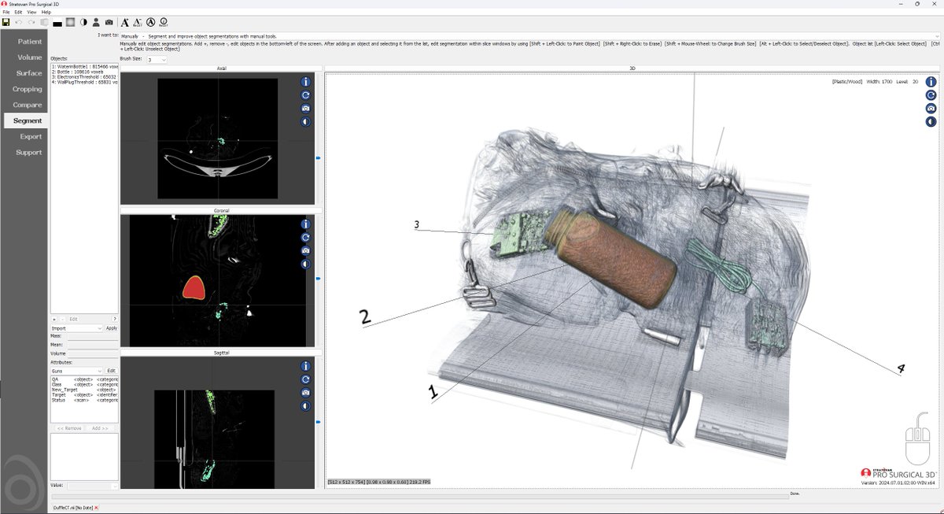The image size is (944, 514).
Task: Open the info icon in Axial view
Action: pyautogui.click(x=305, y=82)
